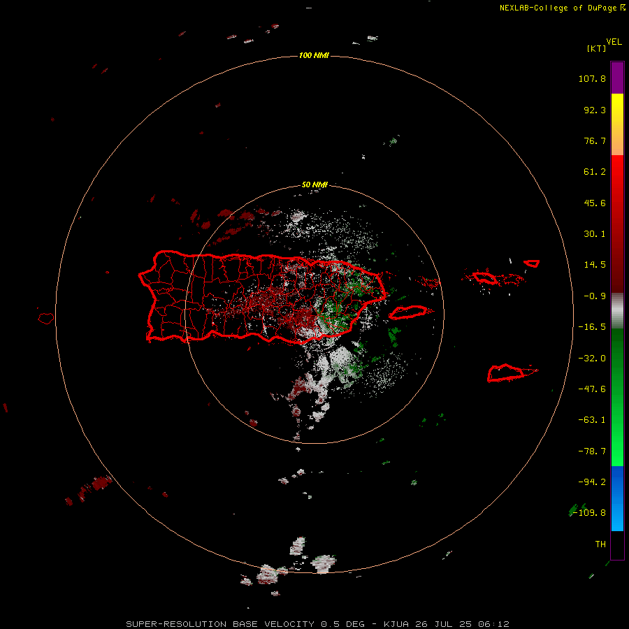This screenshot has width=629, height=629.
Task: Click the Super-Resolution Base Velocity caption text
Action: coord(317,624)
